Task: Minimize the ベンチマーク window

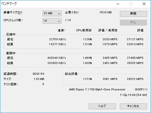Action: [x=118, y=4]
